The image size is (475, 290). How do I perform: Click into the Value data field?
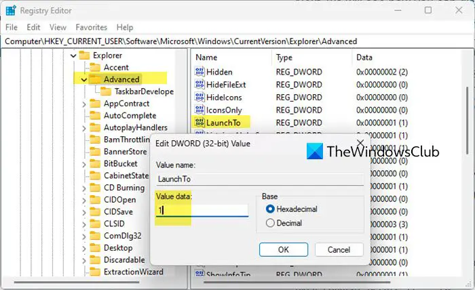(202, 210)
